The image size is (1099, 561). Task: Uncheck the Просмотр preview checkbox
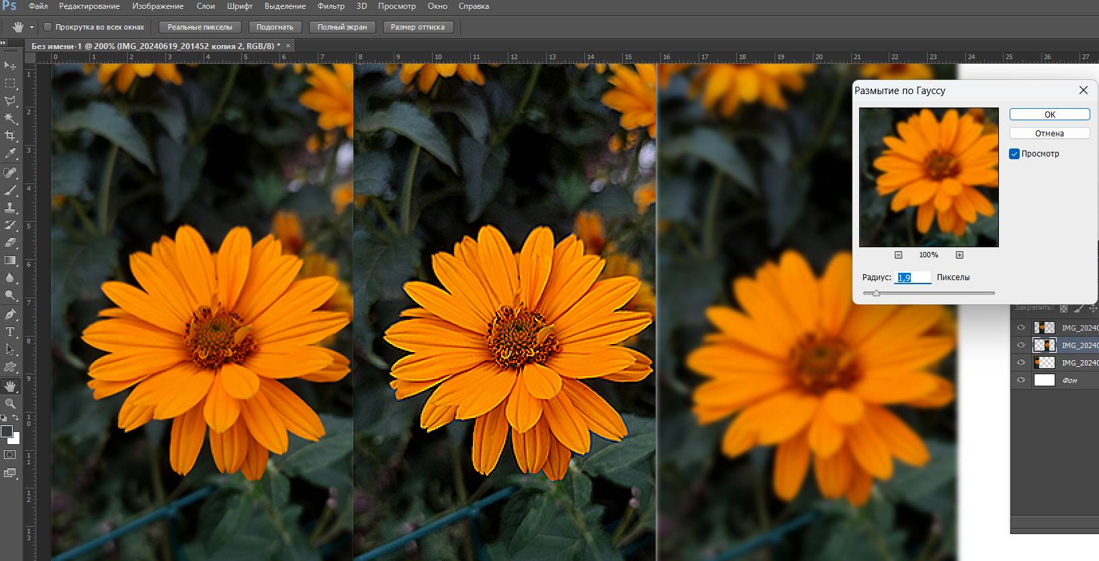(1014, 154)
